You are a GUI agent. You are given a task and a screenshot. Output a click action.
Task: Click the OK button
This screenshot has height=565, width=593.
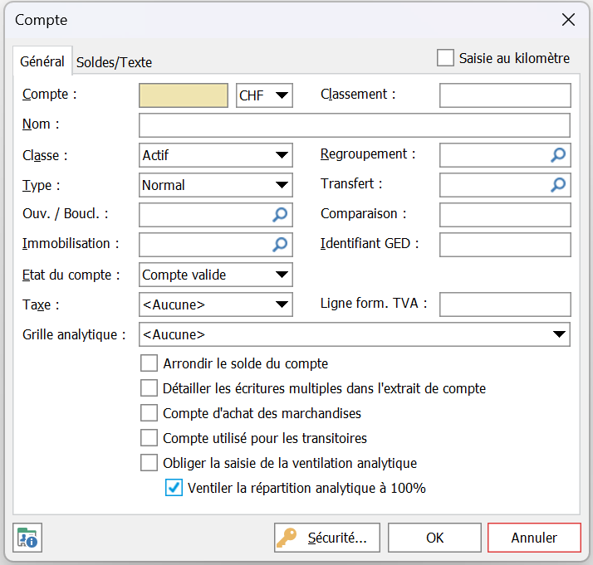pyautogui.click(x=434, y=538)
